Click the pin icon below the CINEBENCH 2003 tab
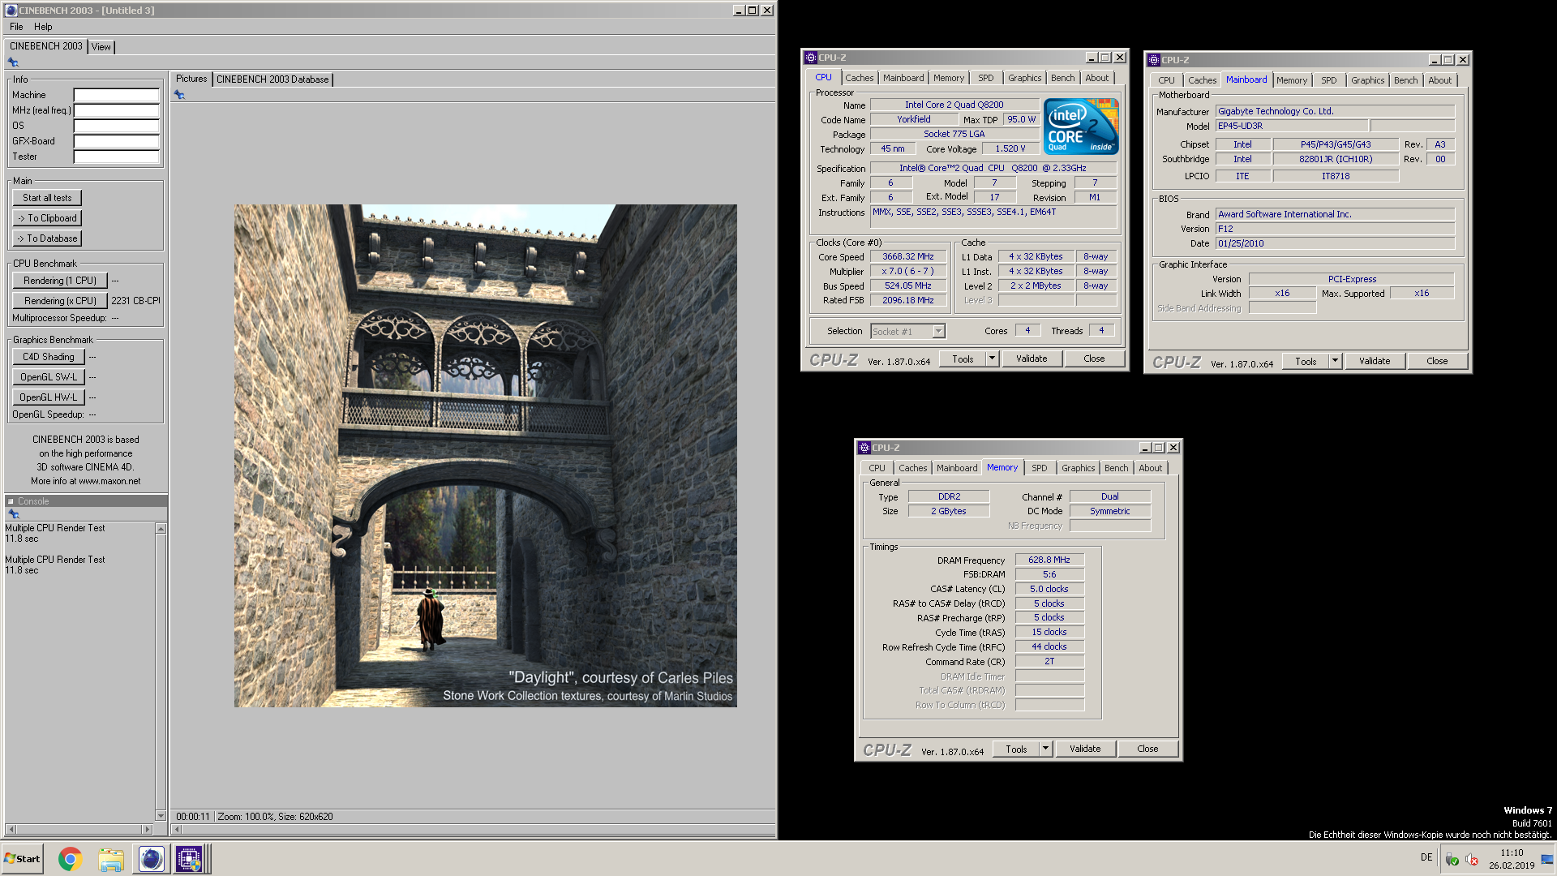 pyautogui.click(x=13, y=62)
